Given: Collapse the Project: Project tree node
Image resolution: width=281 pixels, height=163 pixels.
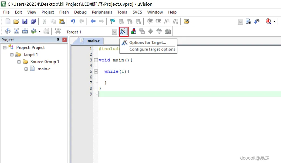Looking at the screenshot, I should click(5, 48).
